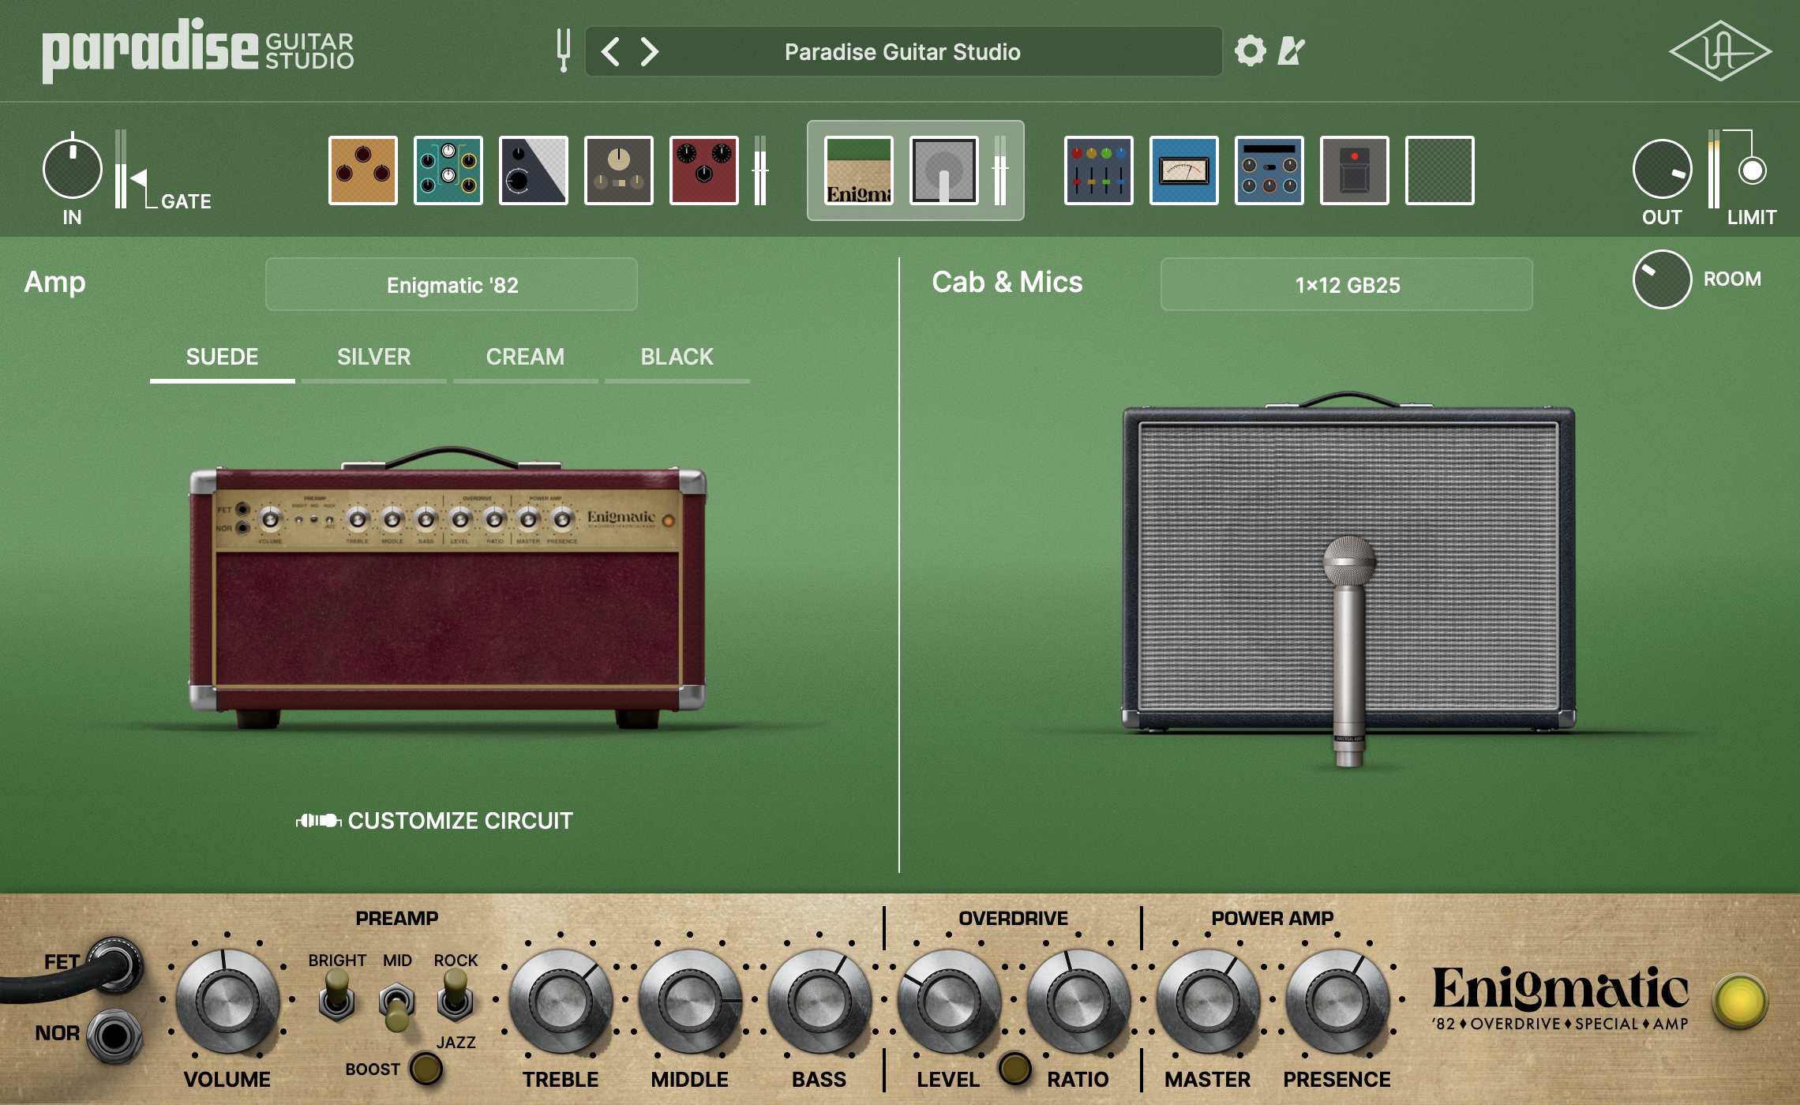Image resolution: width=1800 pixels, height=1105 pixels.
Task: Flip the BRIGHT preamp toggle switch
Action: click(x=337, y=996)
